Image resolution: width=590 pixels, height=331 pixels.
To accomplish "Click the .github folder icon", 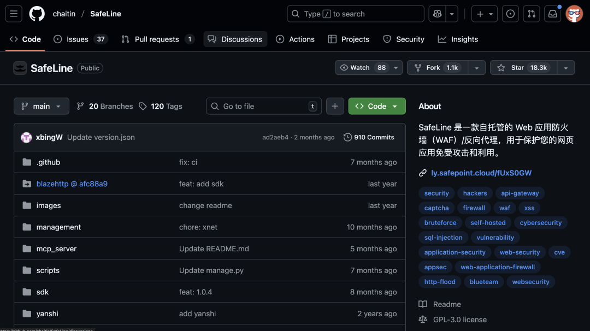I will point(27,162).
